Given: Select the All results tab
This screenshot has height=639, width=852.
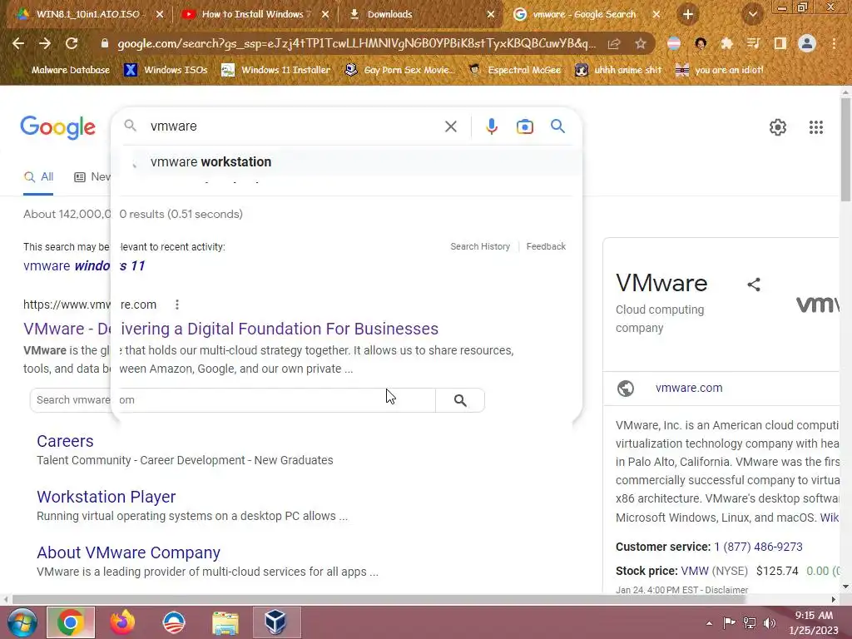Looking at the screenshot, I should coord(38,177).
